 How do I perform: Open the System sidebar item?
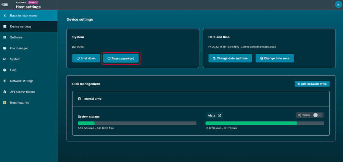pos(29,59)
